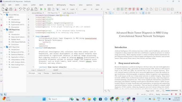Image resolution: width=182 pixels, height=102 pixels.
Task: Click the Windows Start button
Action: [x=44, y=99]
